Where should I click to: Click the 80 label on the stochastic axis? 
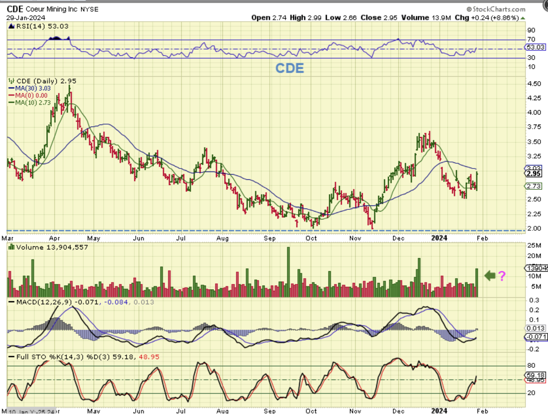point(531,366)
